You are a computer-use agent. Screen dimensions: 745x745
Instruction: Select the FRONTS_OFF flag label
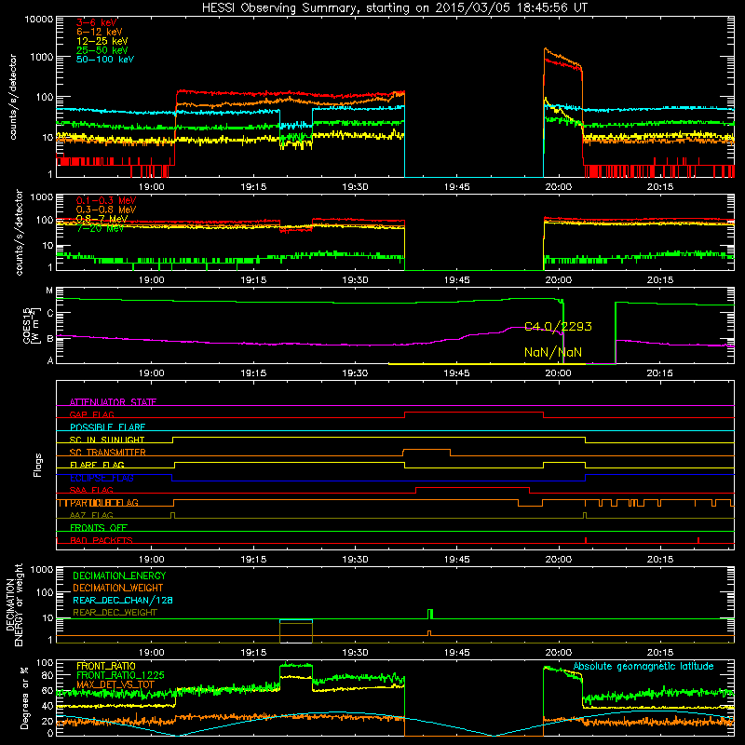click(x=99, y=528)
